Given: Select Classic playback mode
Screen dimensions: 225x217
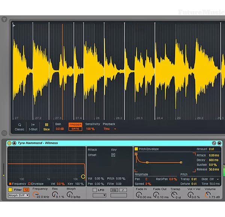Looking at the screenshot, I should pos(19,127).
